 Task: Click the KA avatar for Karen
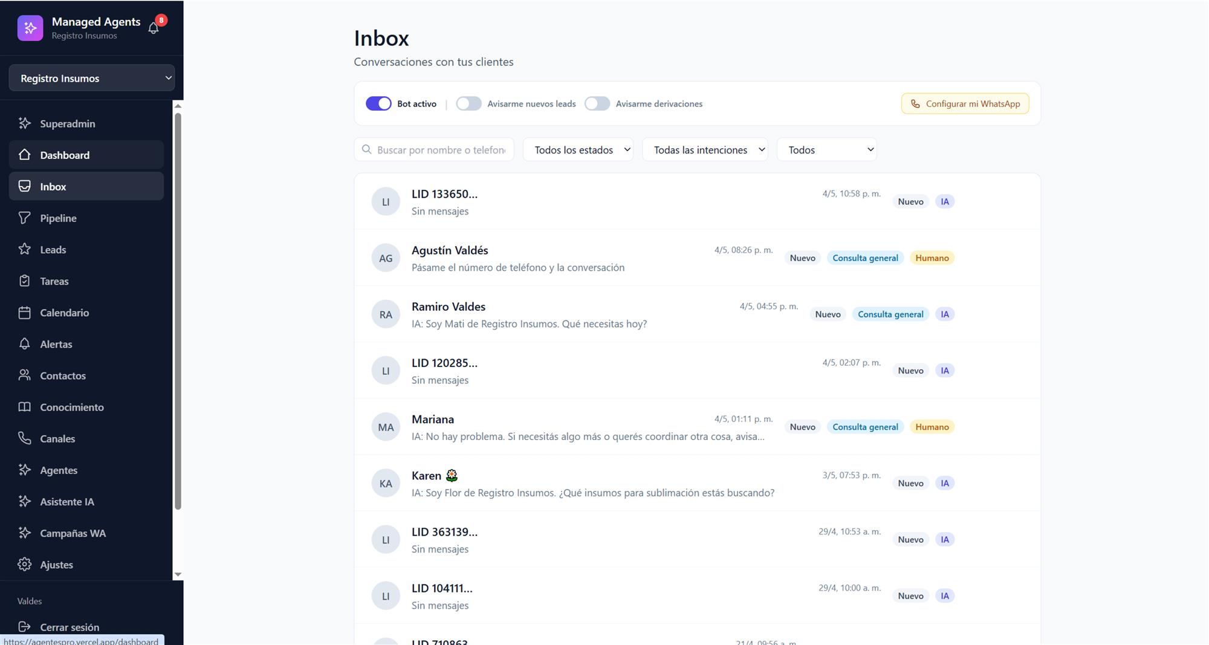[x=386, y=483]
